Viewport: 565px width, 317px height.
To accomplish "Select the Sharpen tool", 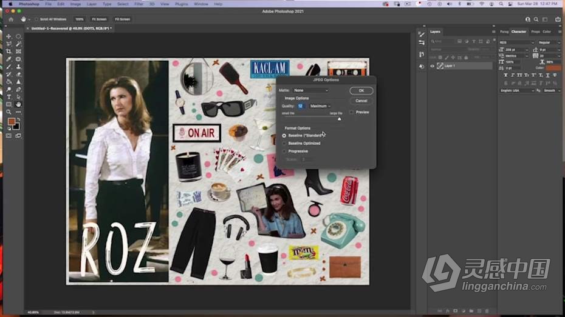I will coord(18,82).
